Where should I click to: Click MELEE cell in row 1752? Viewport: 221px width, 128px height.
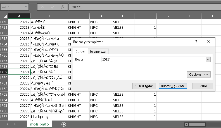tap(123, 33)
